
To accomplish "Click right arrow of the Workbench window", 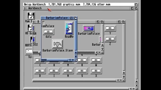I will tap(134, 89).
